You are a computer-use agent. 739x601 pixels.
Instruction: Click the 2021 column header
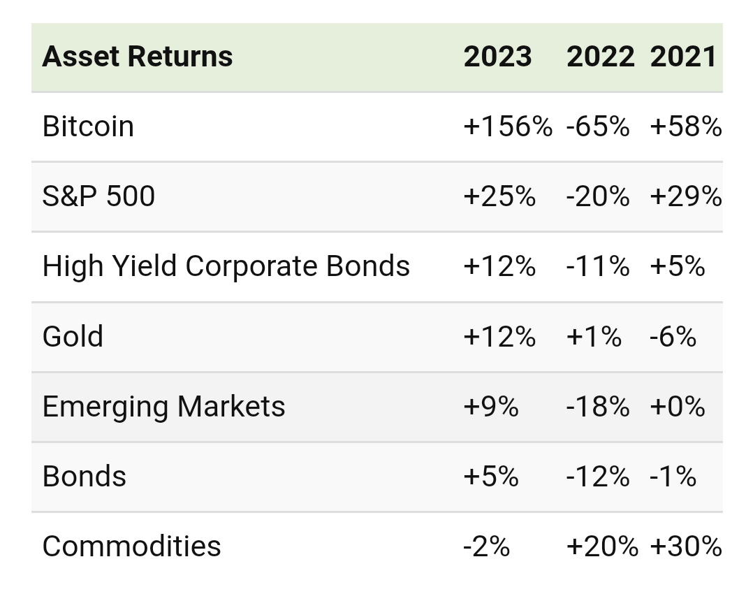coord(683,57)
